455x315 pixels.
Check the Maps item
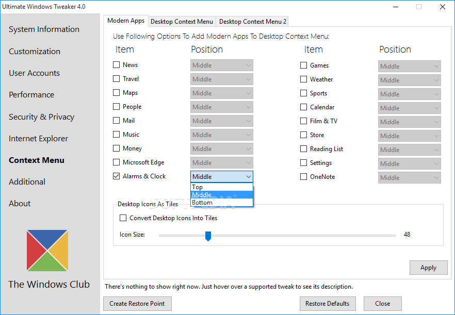pyautogui.click(x=117, y=92)
